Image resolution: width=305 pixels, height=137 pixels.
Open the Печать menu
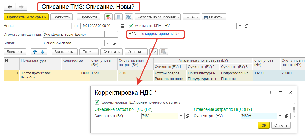(214, 17)
